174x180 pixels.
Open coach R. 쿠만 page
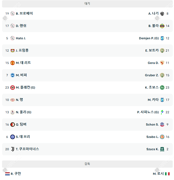(x=16, y=174)
